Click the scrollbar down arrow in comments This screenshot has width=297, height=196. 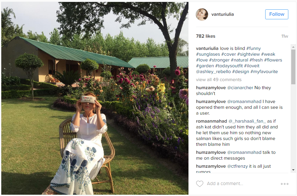(293, 170)
